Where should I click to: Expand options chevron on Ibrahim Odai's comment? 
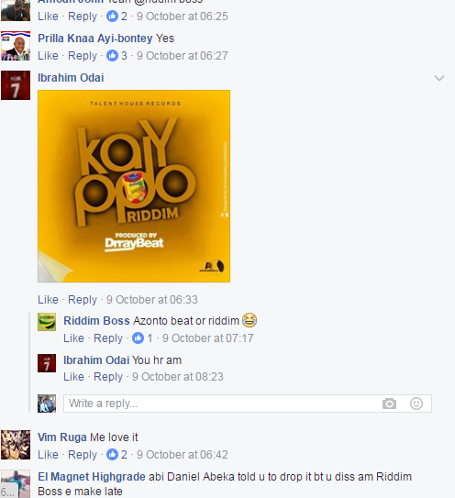[x=439, y=78]
